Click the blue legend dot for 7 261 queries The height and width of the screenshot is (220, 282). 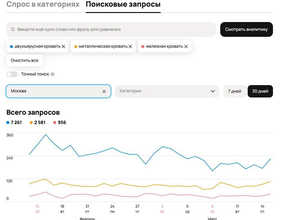coord(8,123)
